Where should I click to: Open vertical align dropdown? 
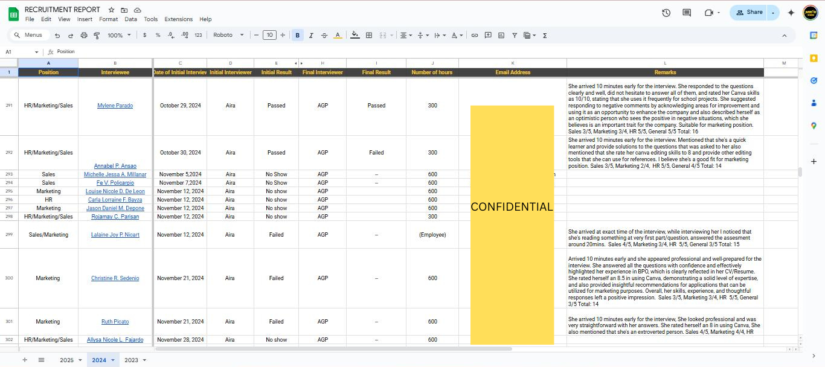(x=423, y=36)
